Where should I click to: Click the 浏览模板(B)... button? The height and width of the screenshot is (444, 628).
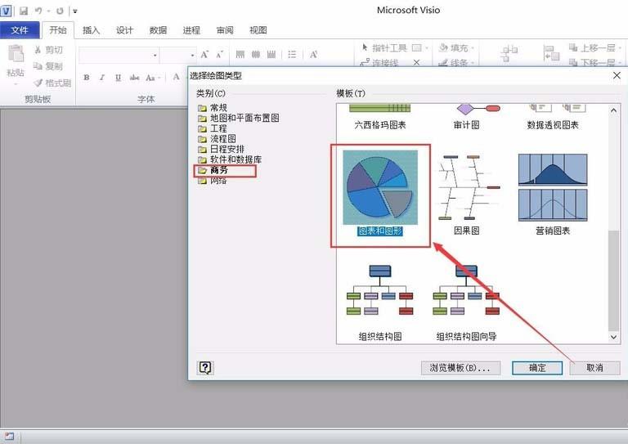pos(460,368)
